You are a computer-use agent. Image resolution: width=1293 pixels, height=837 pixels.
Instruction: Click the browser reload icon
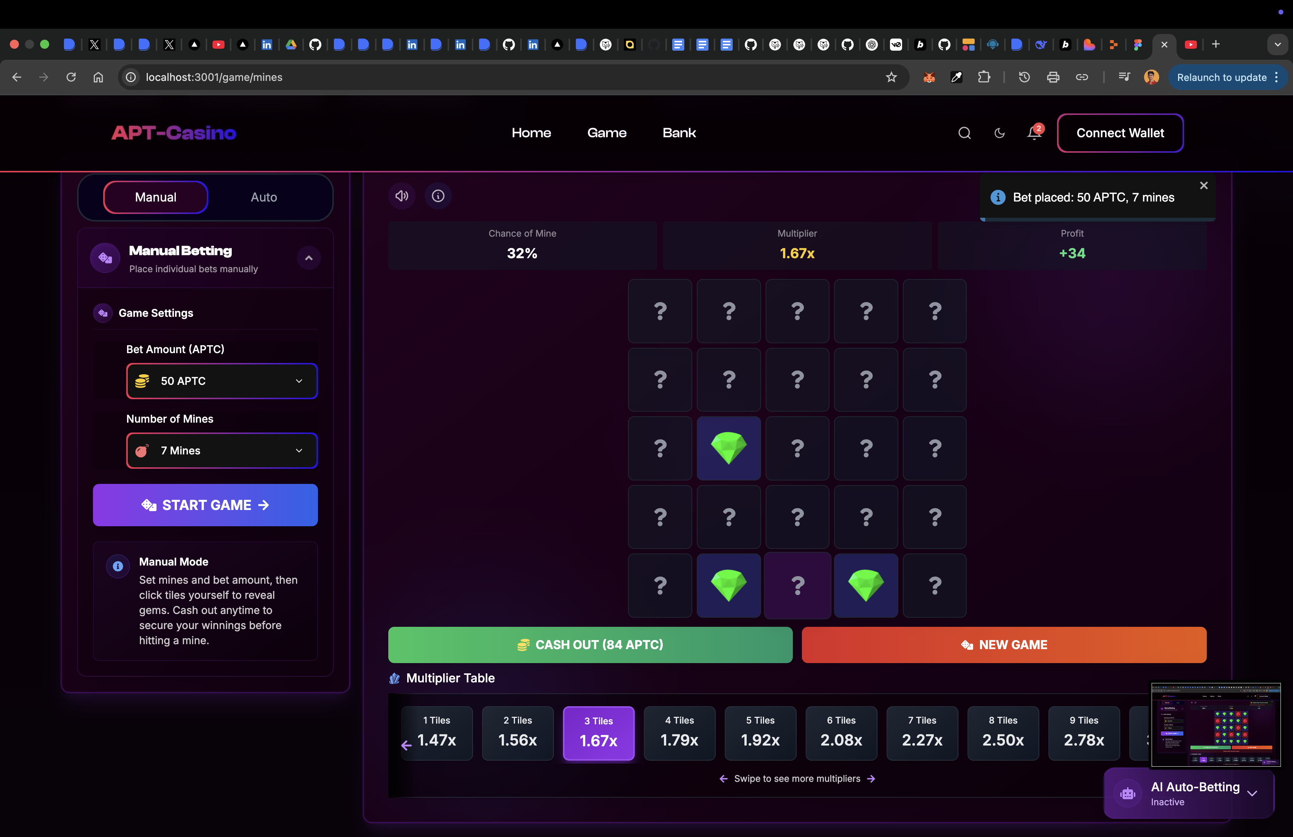click(x=71, y=77)
